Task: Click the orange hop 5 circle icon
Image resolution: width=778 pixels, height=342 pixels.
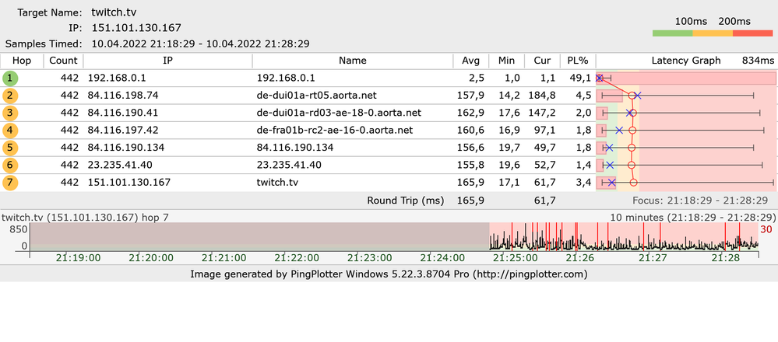Action: click(x=10, y=148)
